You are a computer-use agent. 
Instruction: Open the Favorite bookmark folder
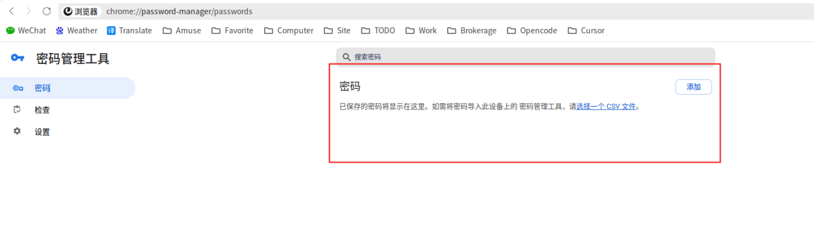(233, 30)
